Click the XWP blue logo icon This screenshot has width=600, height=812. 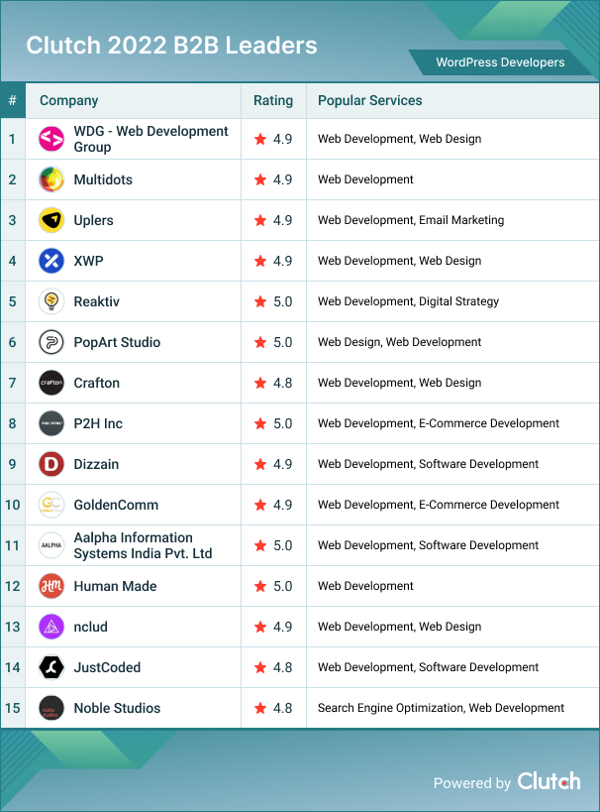click(x=51, y=261)
